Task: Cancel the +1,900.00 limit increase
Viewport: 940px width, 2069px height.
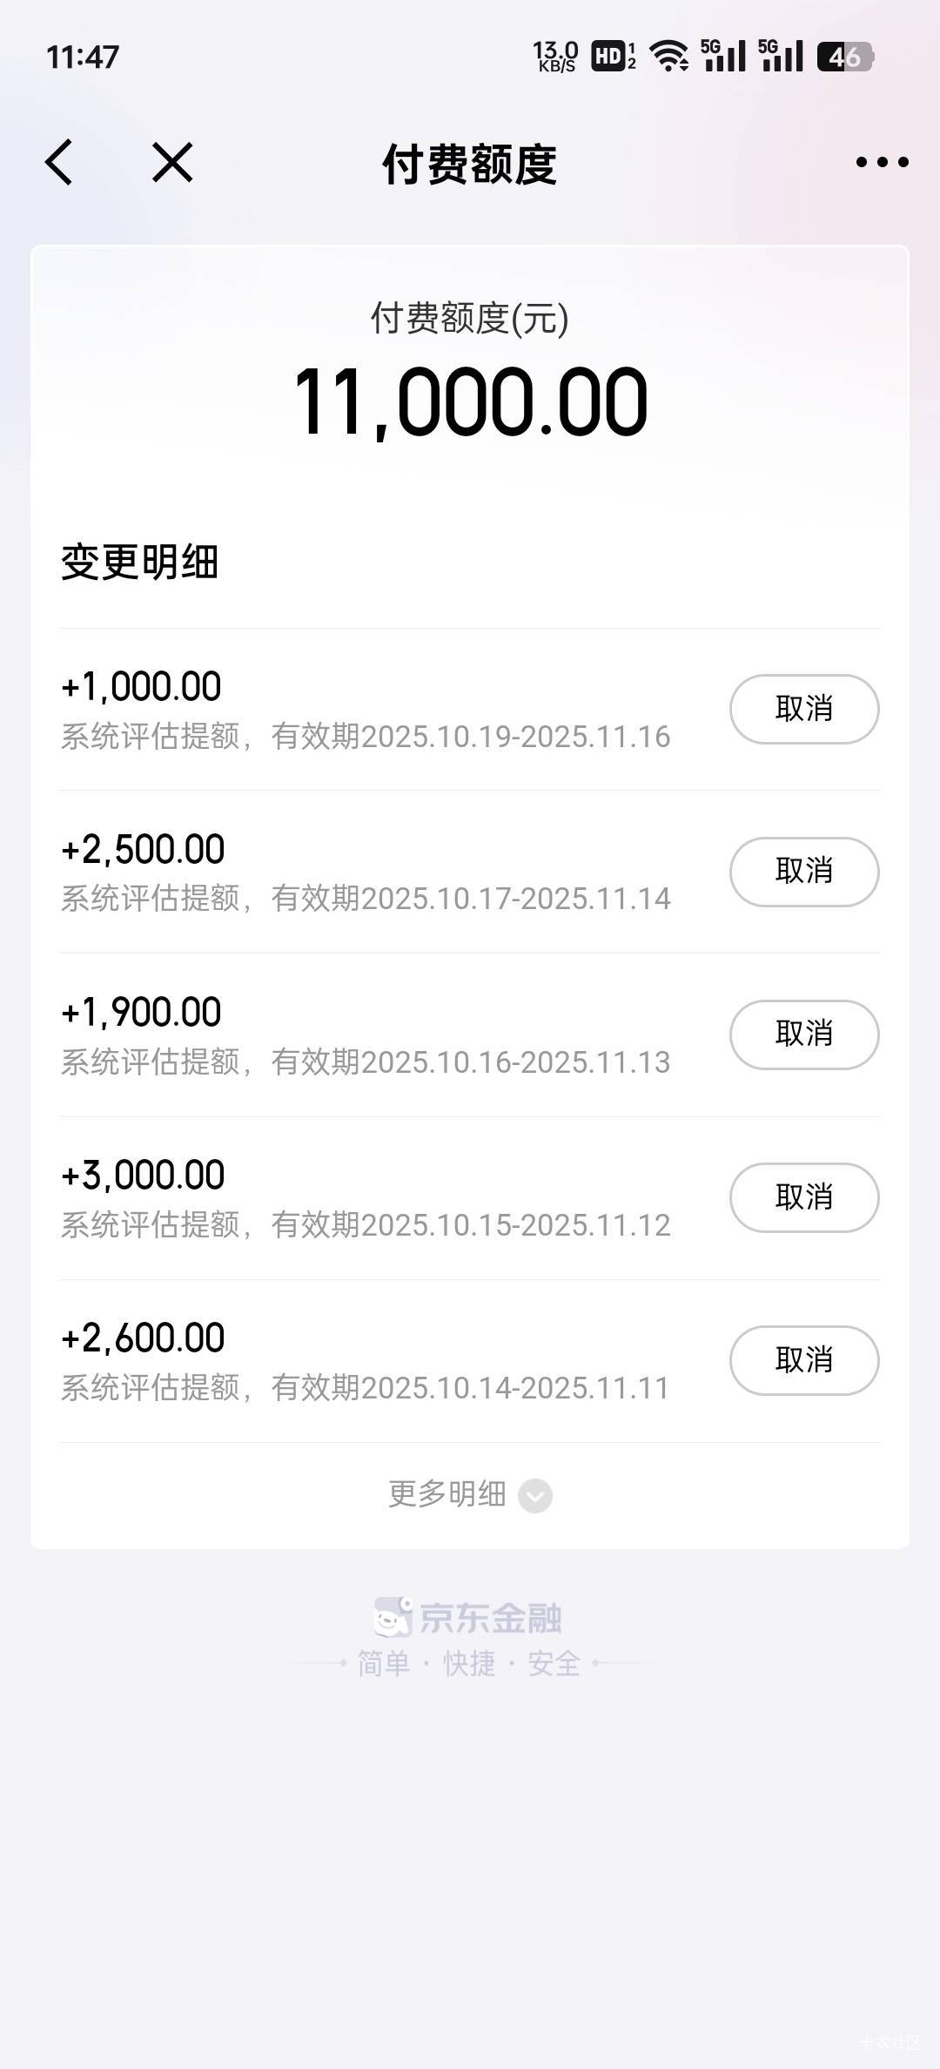Action: pyautogui.click(x=803, y=1034)
